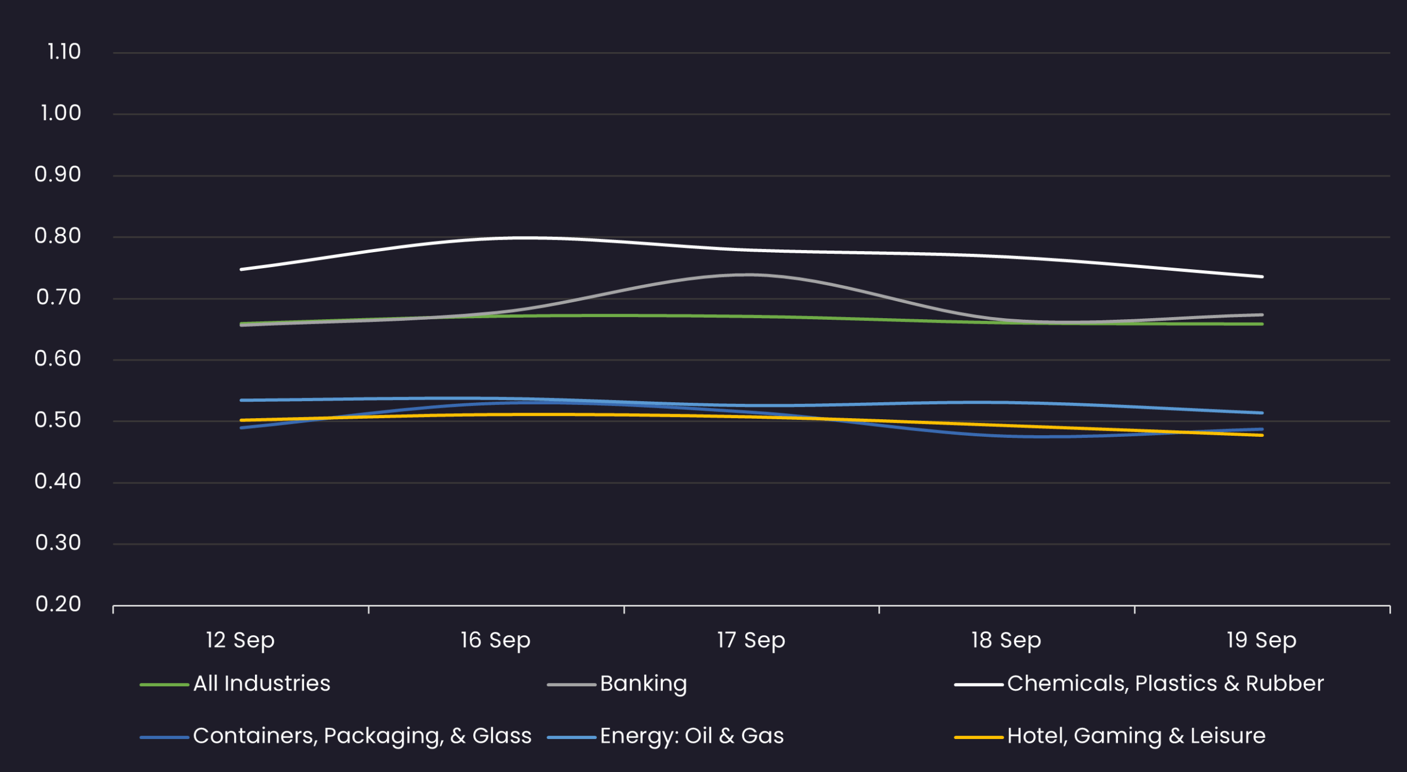Viewport: 1407px width, 772px height.
Task: Click the 18 Sep x-axis label
Action: [1006, 640]
